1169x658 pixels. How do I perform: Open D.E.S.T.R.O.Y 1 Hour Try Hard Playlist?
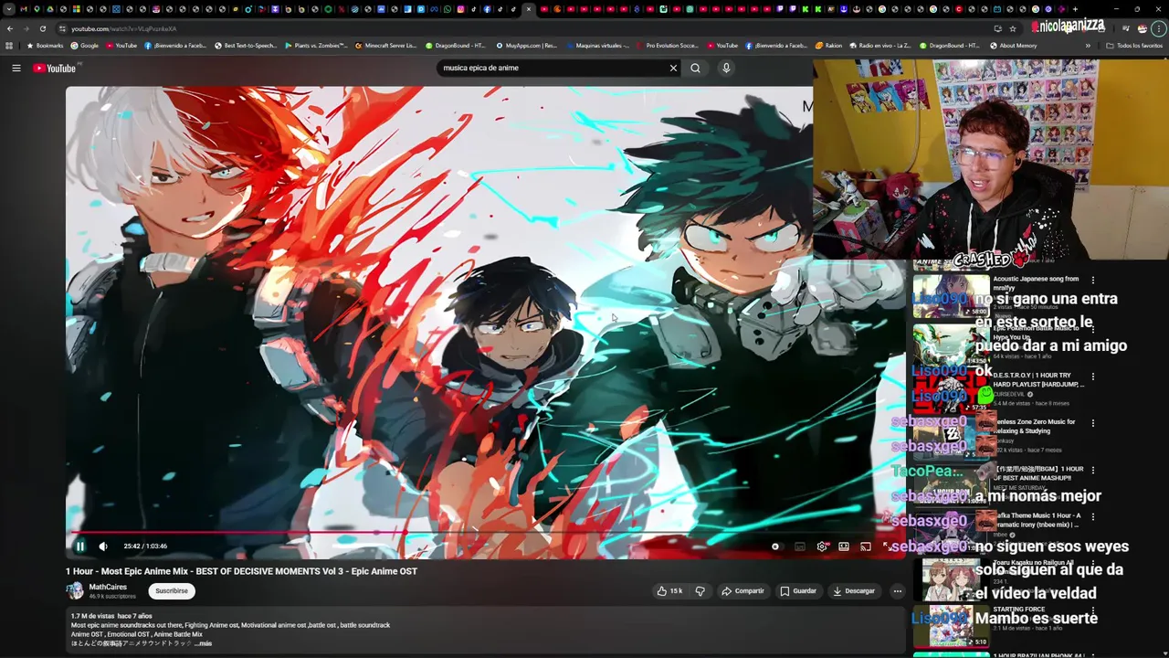(x=1038, y=380)
